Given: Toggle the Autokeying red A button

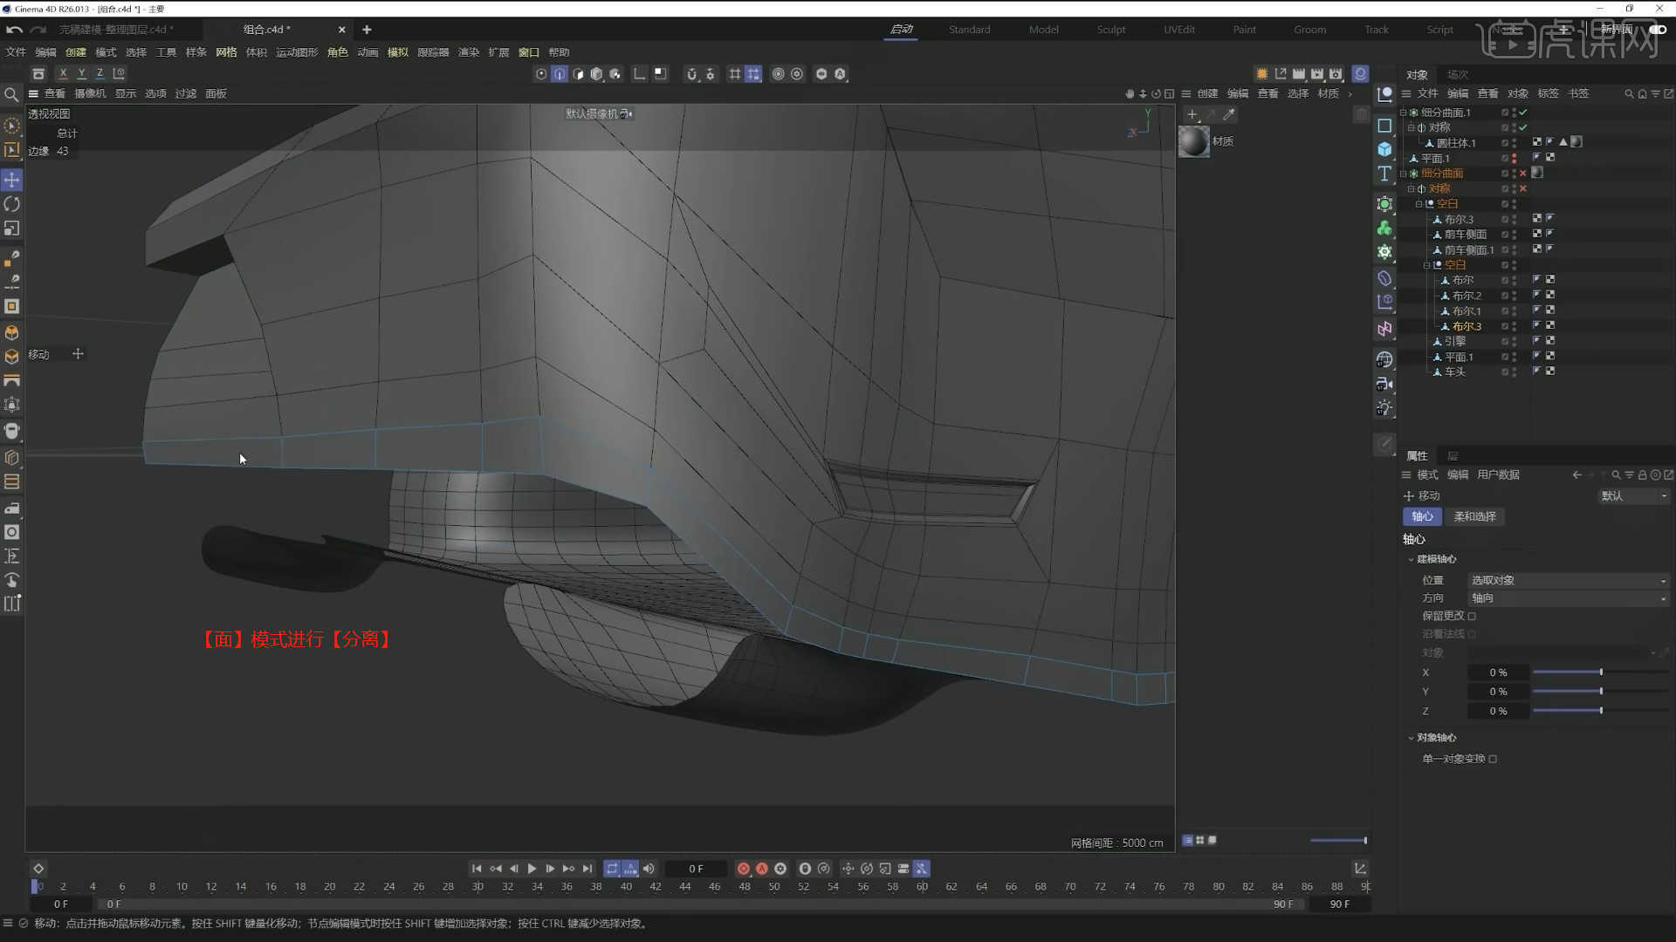Looking at the screenshot, I should (x=762, y=869).
